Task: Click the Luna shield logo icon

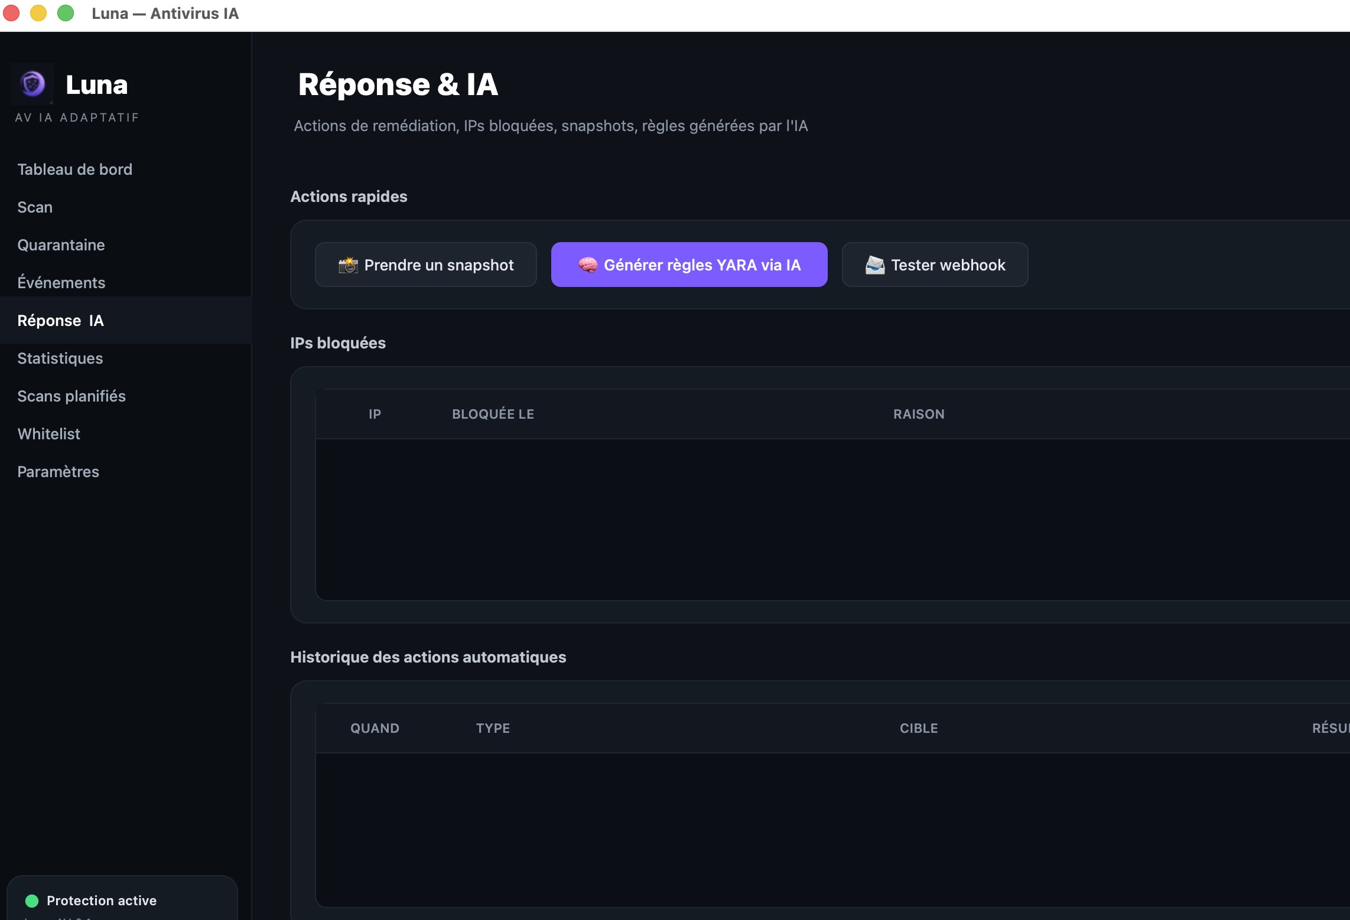Action: 32,84
